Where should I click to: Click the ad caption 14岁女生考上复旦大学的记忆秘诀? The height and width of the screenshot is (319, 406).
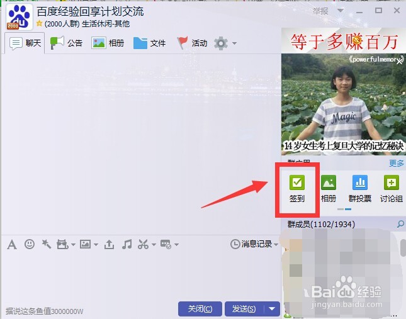(344, 146)
